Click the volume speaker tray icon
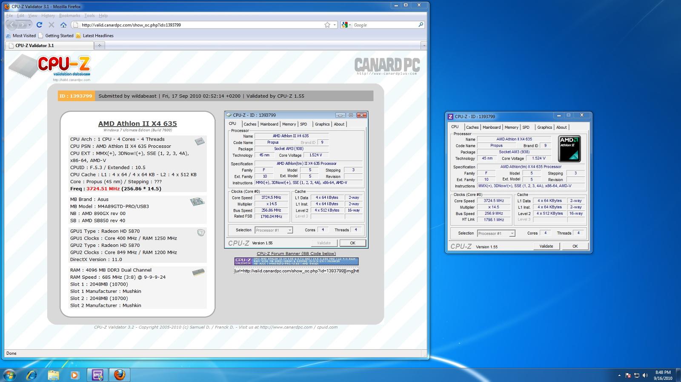 (645, 376)
